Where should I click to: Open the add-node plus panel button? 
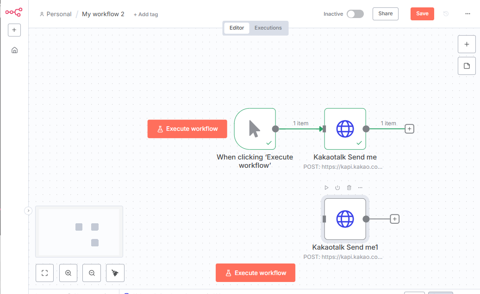[x=467, y=44]
